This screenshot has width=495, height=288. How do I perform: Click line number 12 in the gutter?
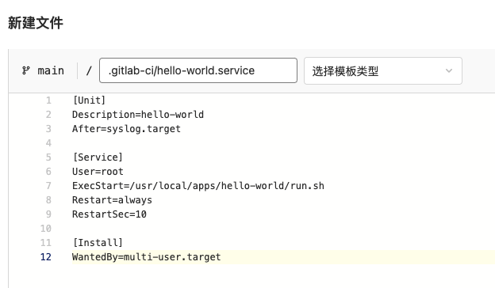click(x=46, y=257)
